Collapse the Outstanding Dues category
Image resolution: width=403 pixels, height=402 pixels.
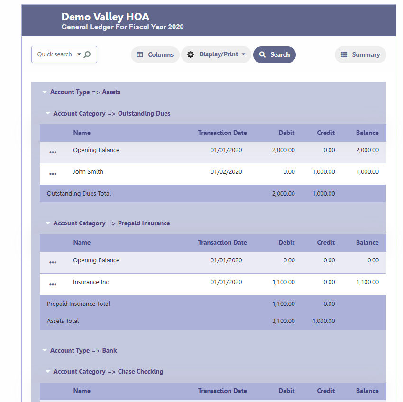point(48,114)
